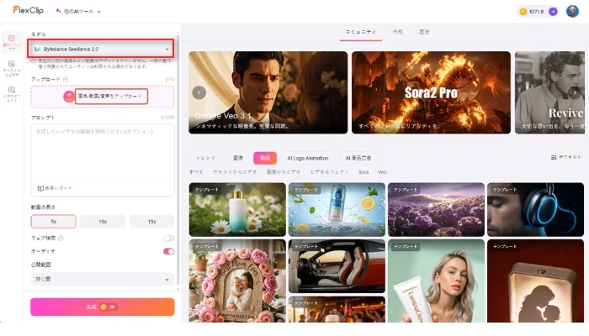Select the 画像 filter chip

point(238,158)
